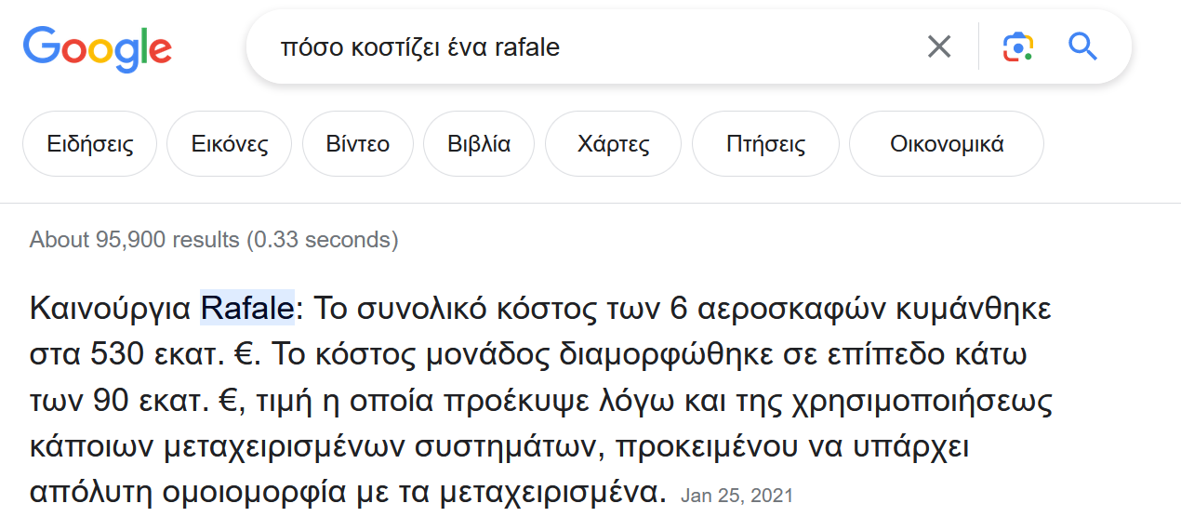Switch to the Οικονομικά tab
Image resolution: width=1181 pixels, height=530 pixels.
point(947,144)
